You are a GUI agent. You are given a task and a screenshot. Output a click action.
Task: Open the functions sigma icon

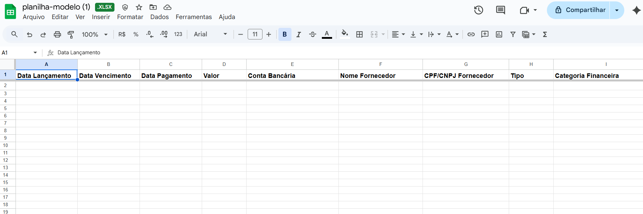(x=545, y=34)
